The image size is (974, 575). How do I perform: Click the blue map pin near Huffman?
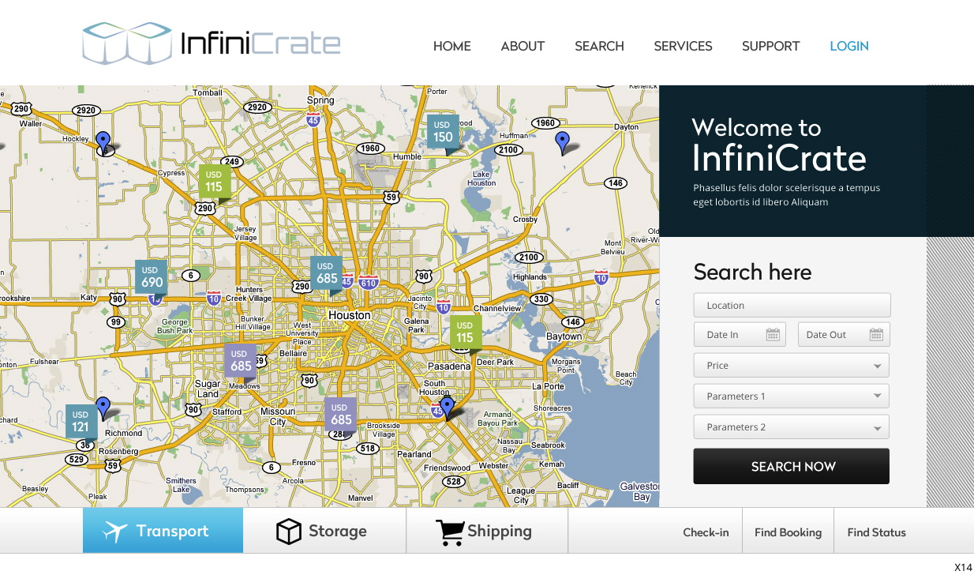pyautogui.click(x=562, y=143)
